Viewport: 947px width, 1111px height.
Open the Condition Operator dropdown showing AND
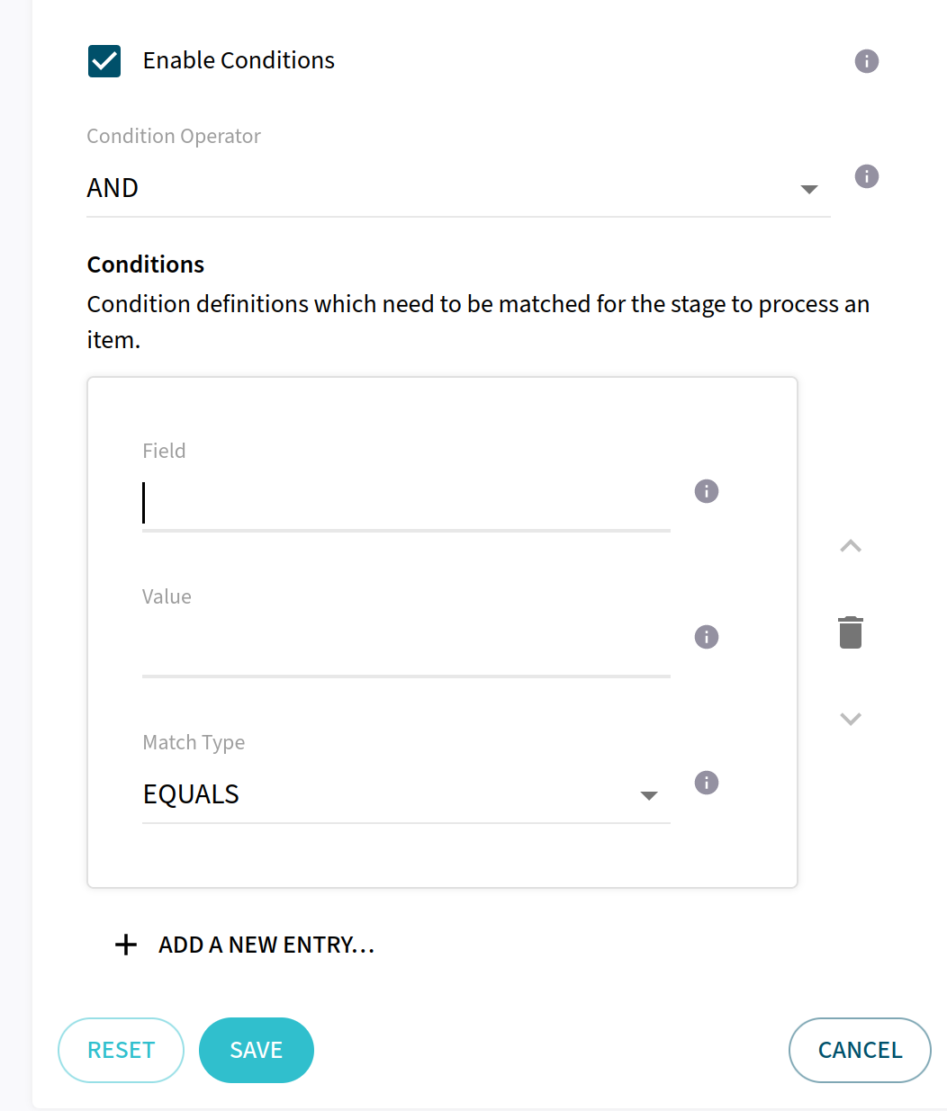[x=441, y=188]
